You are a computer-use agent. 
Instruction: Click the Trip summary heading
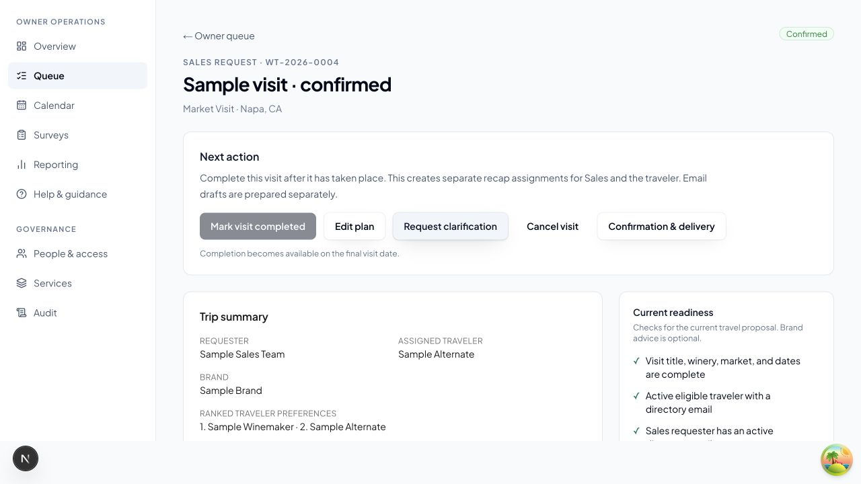tap(233, 317)
